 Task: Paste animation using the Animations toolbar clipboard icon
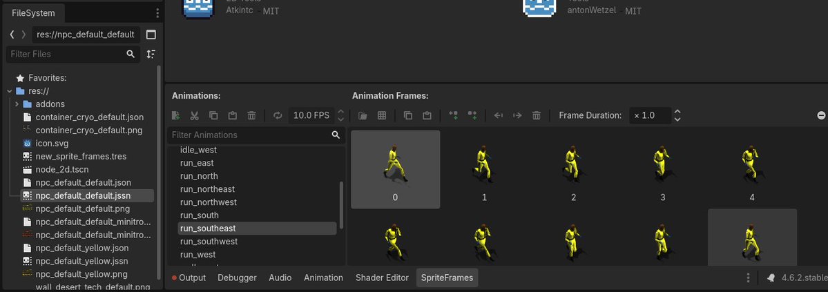232,115
